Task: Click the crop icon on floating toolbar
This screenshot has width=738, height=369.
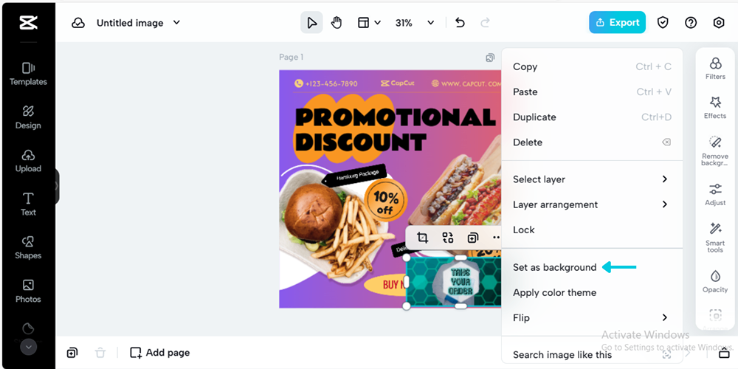Action: point(422,237)
